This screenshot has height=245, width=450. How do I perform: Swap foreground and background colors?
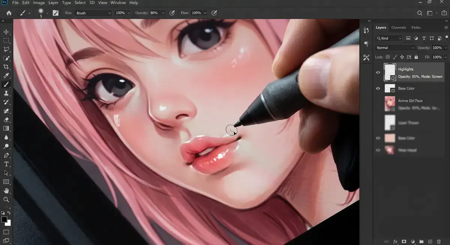[x=9, y=213]
